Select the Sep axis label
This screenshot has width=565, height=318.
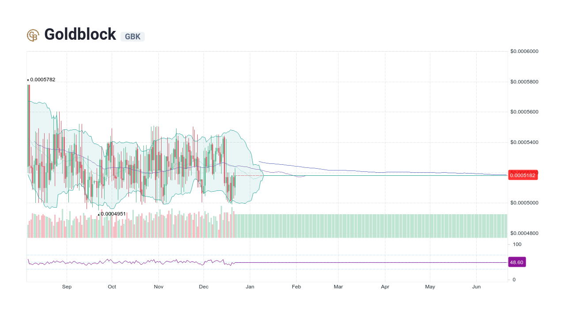pos(66,286)
